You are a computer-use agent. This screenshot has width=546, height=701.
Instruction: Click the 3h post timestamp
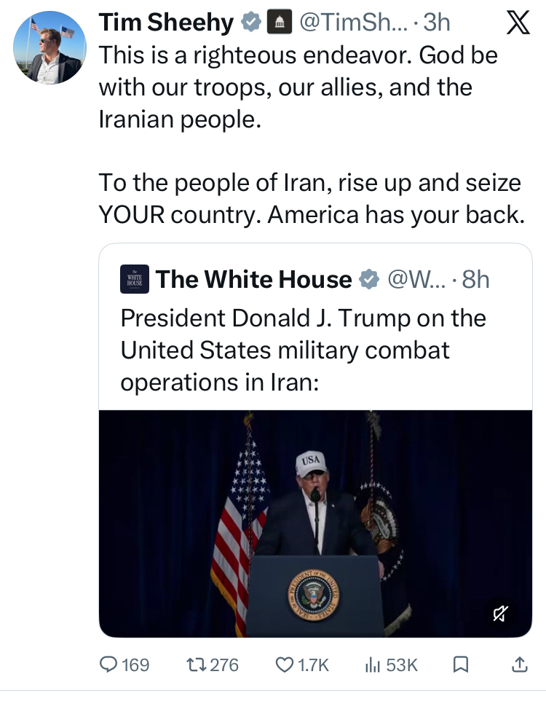pos(436,23)
